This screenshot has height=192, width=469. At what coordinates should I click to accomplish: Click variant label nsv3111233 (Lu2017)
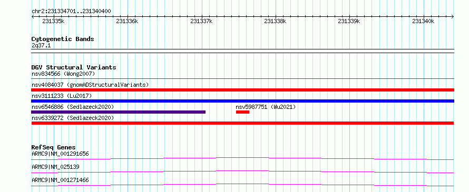click(62, 96)
